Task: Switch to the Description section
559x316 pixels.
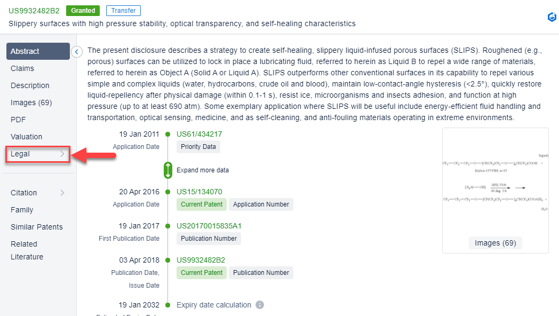Action: coord(30,85)
